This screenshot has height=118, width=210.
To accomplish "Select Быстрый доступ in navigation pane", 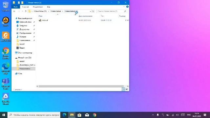I will click(25, 18).
